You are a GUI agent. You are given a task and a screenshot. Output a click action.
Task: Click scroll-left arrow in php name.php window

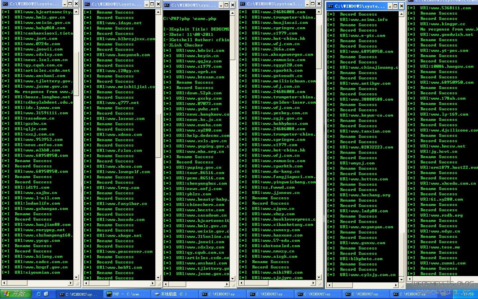(166, 284)
